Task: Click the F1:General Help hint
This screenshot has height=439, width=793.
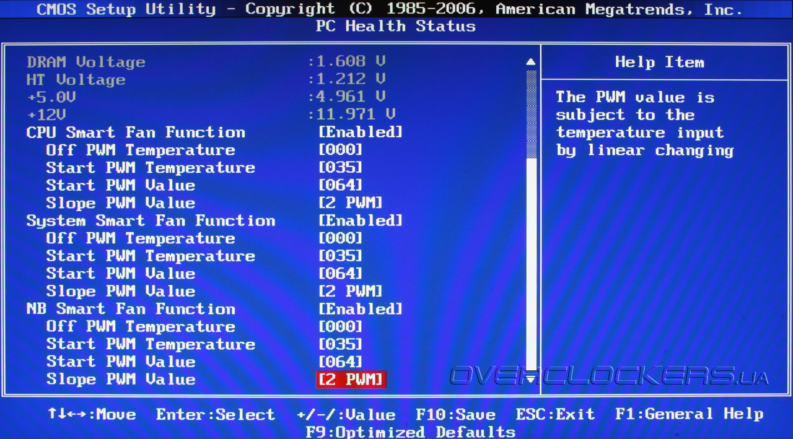Action: pos(689,414)
